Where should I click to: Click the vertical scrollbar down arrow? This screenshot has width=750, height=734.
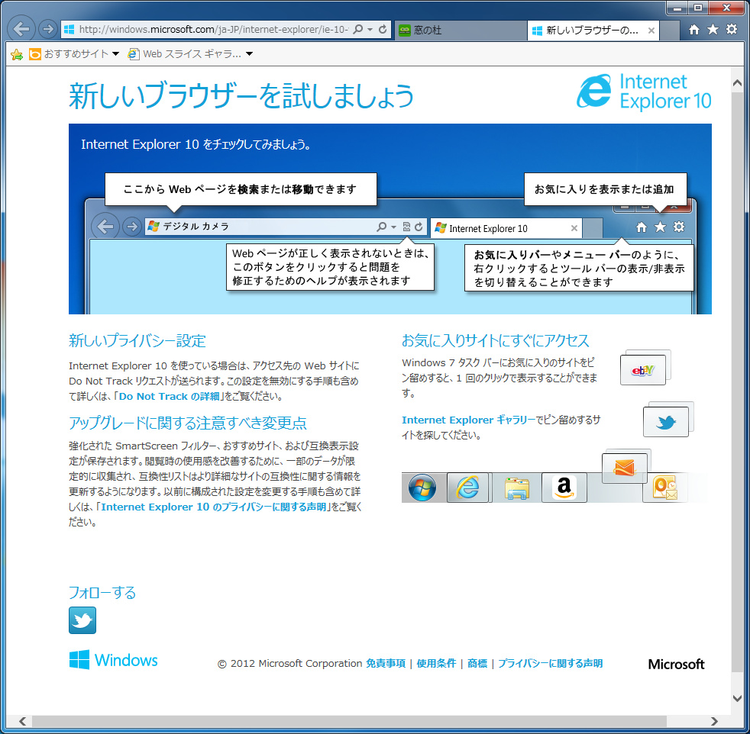(x=736, y=697)
